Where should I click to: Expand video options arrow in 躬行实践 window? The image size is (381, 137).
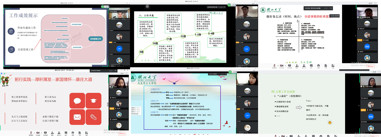[41, 133]
